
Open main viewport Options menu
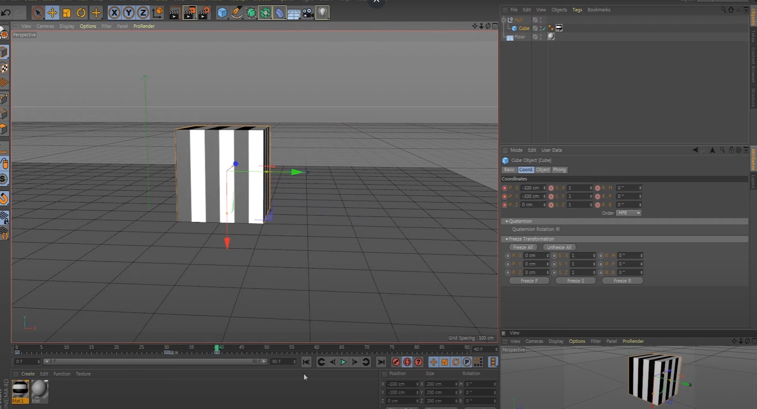pos(88,26)
